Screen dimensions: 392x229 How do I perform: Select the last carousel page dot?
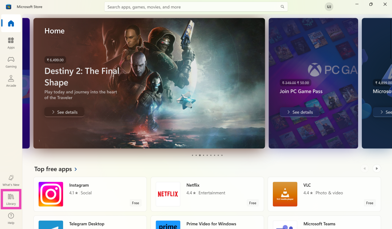(x=222, y=155)
